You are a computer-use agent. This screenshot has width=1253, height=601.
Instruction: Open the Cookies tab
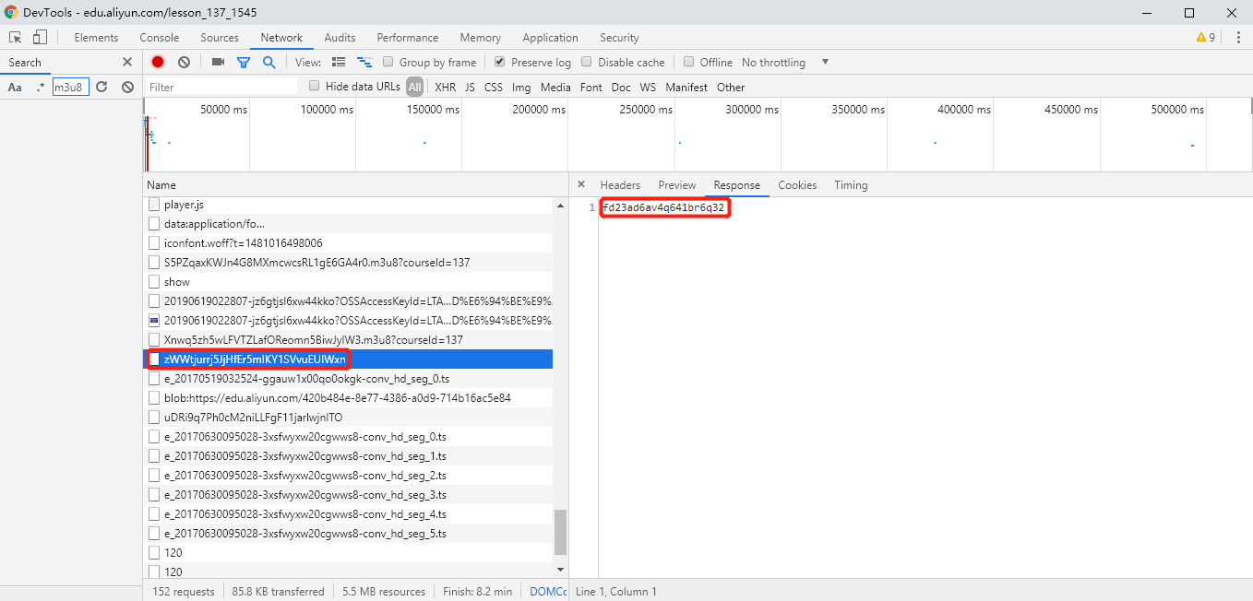[797, 184]
